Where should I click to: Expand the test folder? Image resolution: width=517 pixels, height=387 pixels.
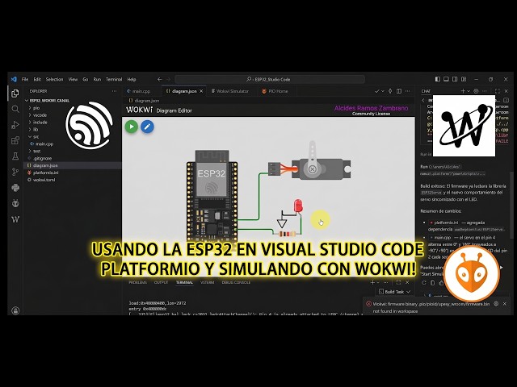click(36, 151)
